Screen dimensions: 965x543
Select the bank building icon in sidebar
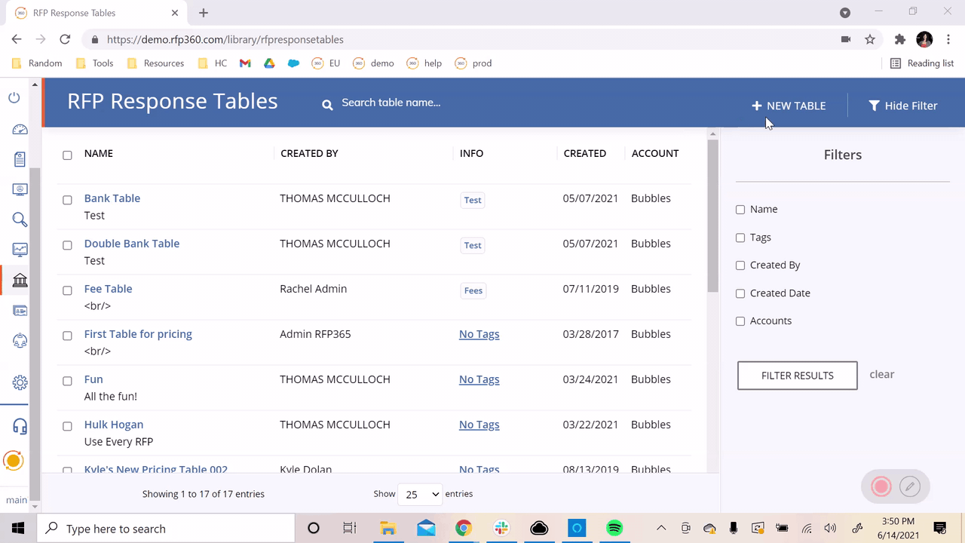click(20, 280)
